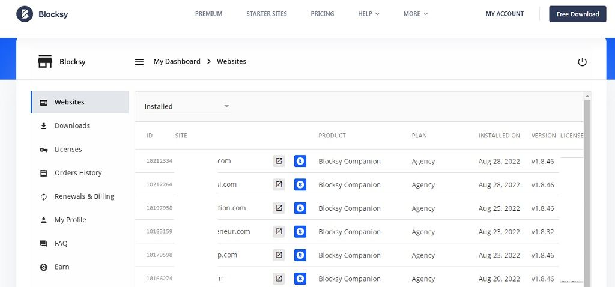Image resolution: width=615 pixels, height=287 pixels.
Task: Click Blocksy product icon in row 10183159
Action: tap(300, 231)
